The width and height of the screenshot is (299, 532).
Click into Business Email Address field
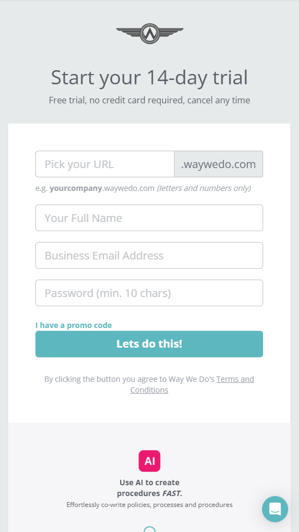[149, 255]
